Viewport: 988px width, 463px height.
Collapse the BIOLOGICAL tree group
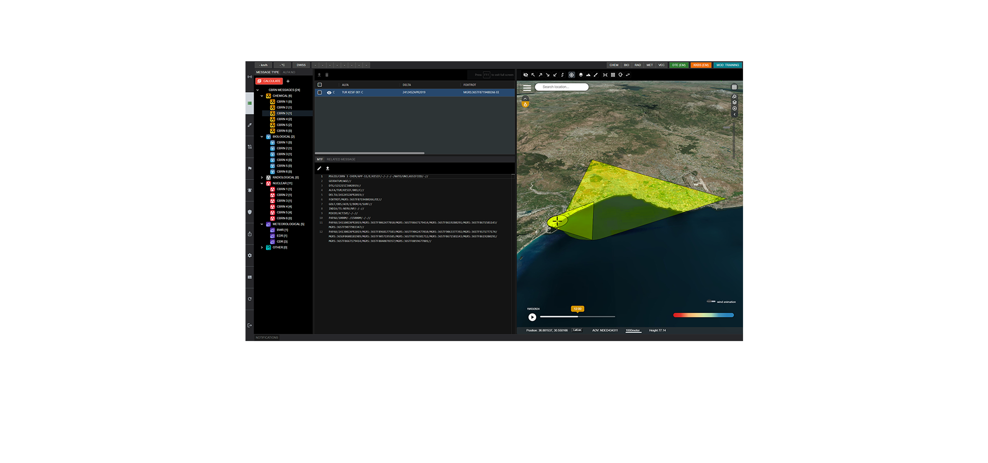tap(262, 137)
